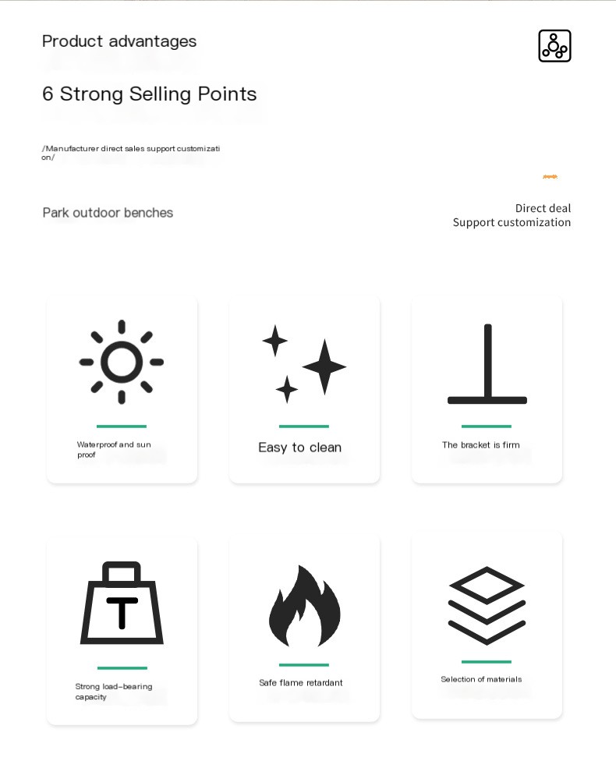The image size is (616, 761).
Task: Click the flame retardant fire icon
Action: [304, 606]
